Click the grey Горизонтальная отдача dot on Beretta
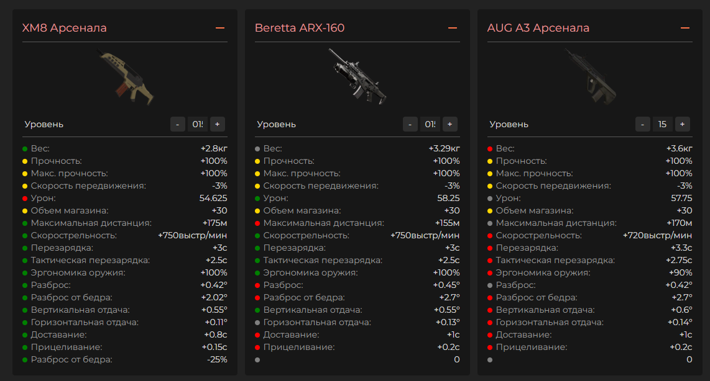 [x=257, y=323]
